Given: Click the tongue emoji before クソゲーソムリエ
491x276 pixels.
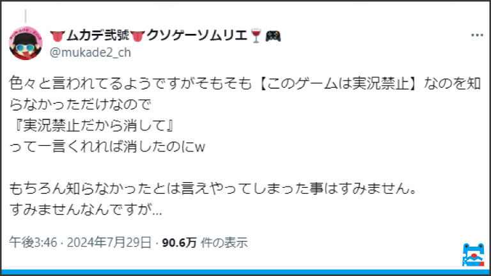Looking at the screenshot, I should (138, 36).
